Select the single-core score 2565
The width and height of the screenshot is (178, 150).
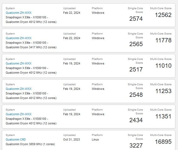coord(136,44)
